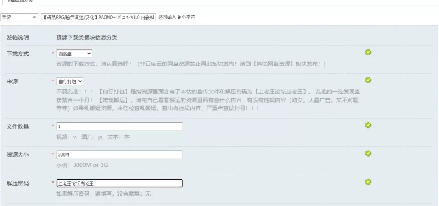Screen dimensions: 439x206
Task: Click the green check icon for 来源
Action: click(x=368, y=80)
